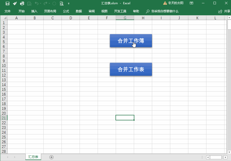Open the 公式 ribbon tab

[x=66, y=11]
